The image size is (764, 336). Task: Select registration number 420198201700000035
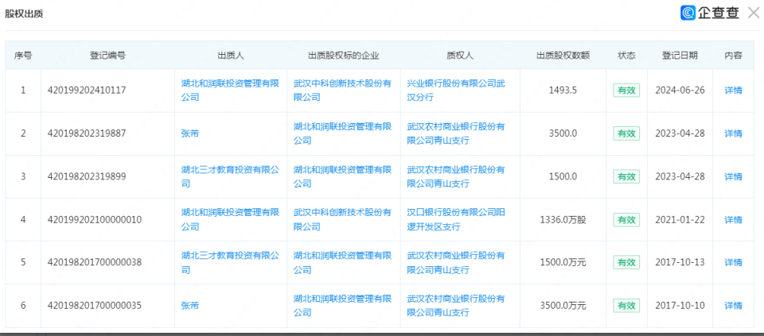click(x=95, y=305)
